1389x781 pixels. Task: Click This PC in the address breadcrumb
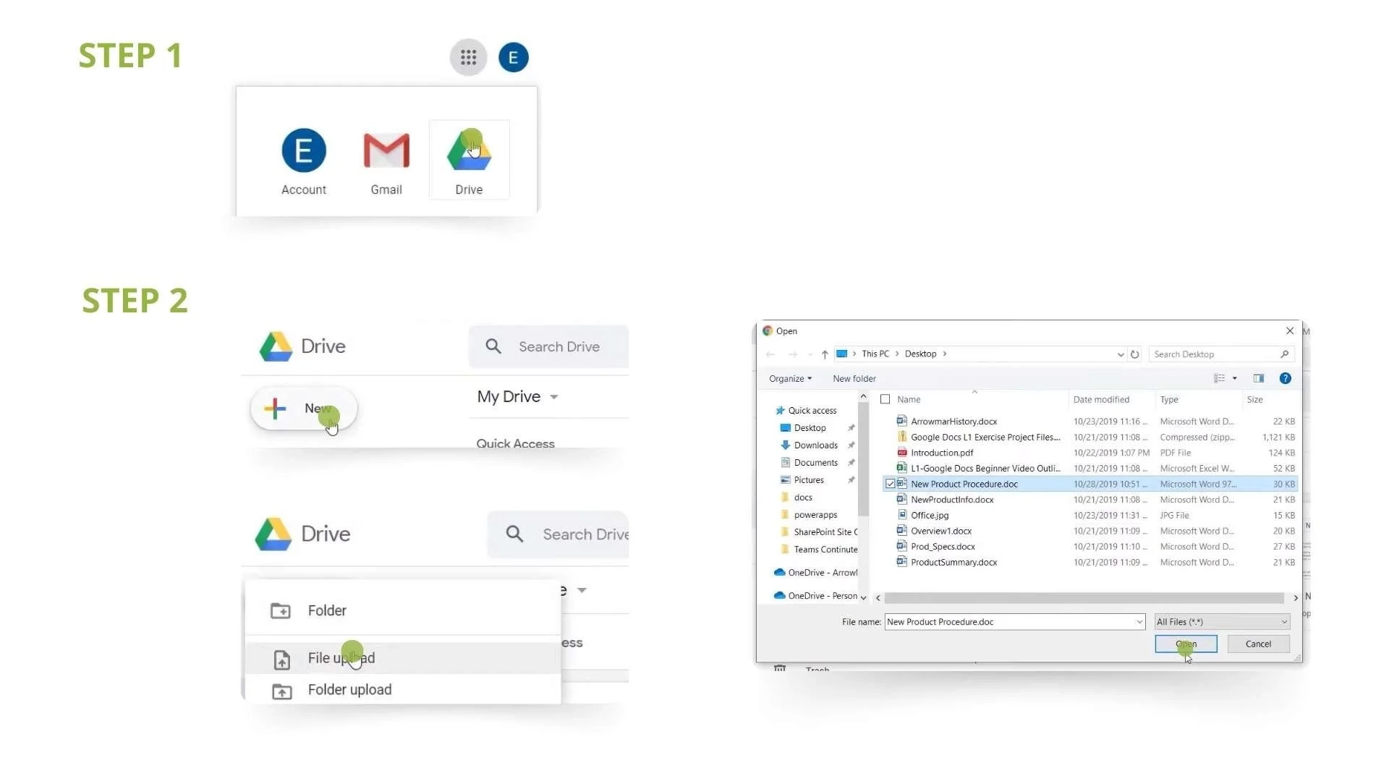point(875,354)
